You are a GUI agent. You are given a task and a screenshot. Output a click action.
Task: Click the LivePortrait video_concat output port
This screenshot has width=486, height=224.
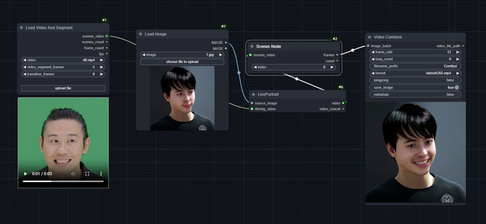pyautogui.click(x=343, y=109)
